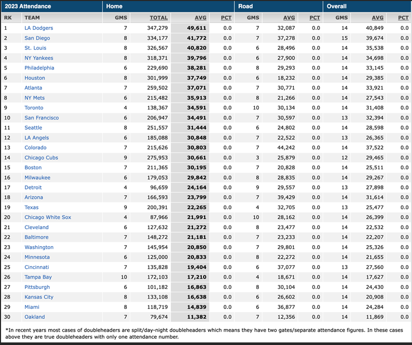Click Dodgers home total 347,279
The image size is (412, 345).
click(x=157, y=28)
